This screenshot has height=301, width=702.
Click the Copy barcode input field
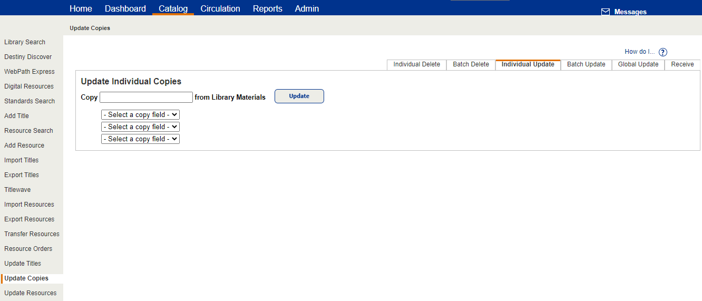146,97
